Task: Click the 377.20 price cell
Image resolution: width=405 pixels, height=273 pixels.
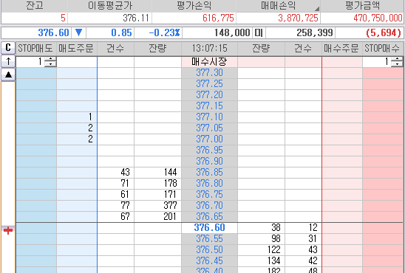Action: [x=209, y=95]
